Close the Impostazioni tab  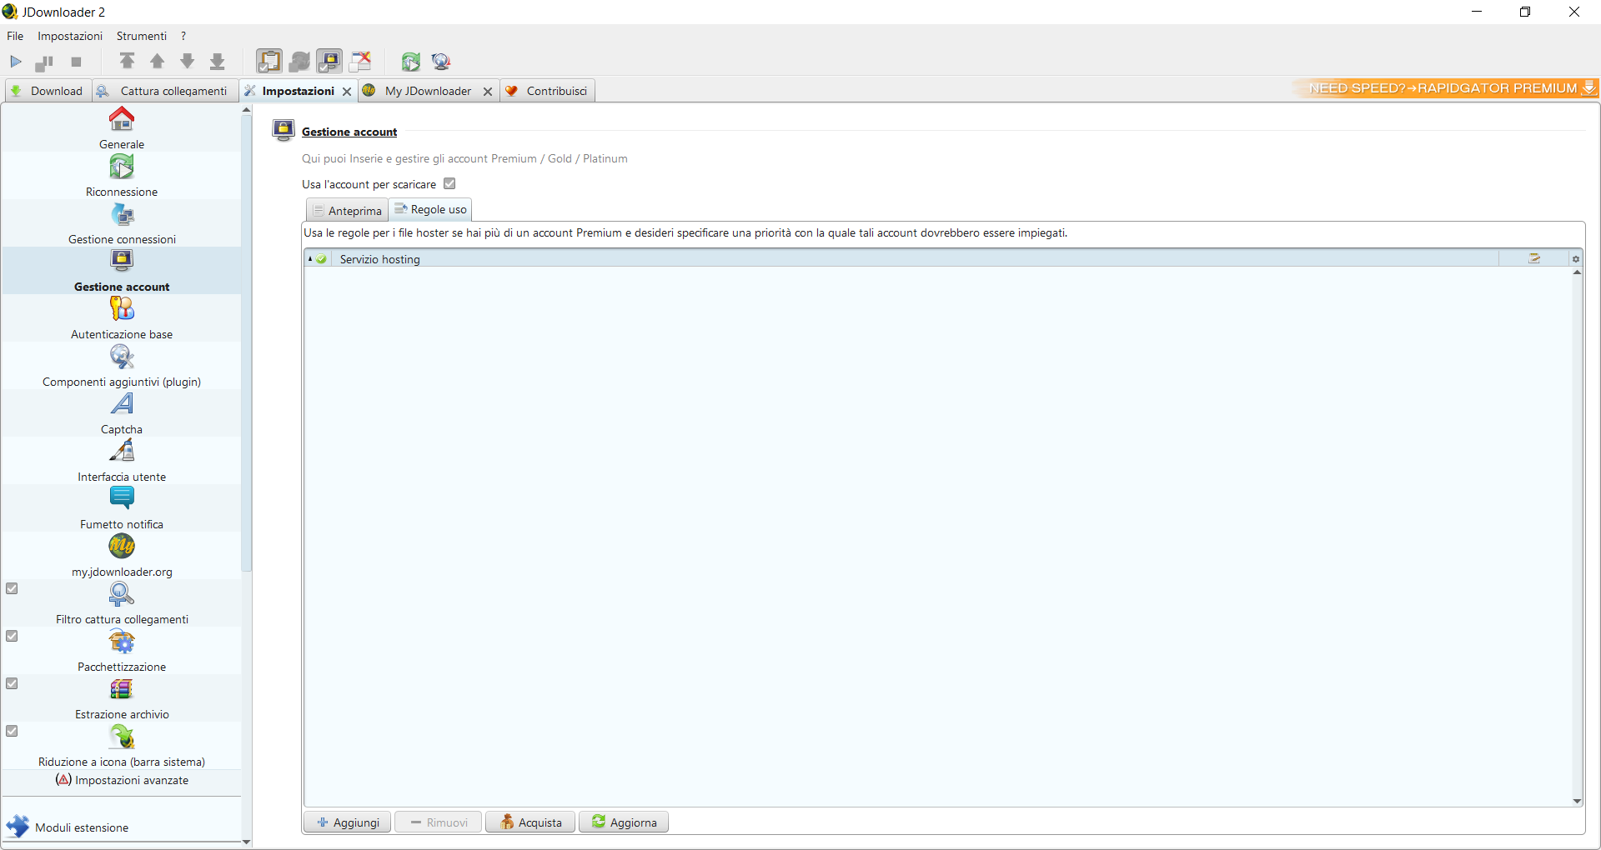pos(347,92)
